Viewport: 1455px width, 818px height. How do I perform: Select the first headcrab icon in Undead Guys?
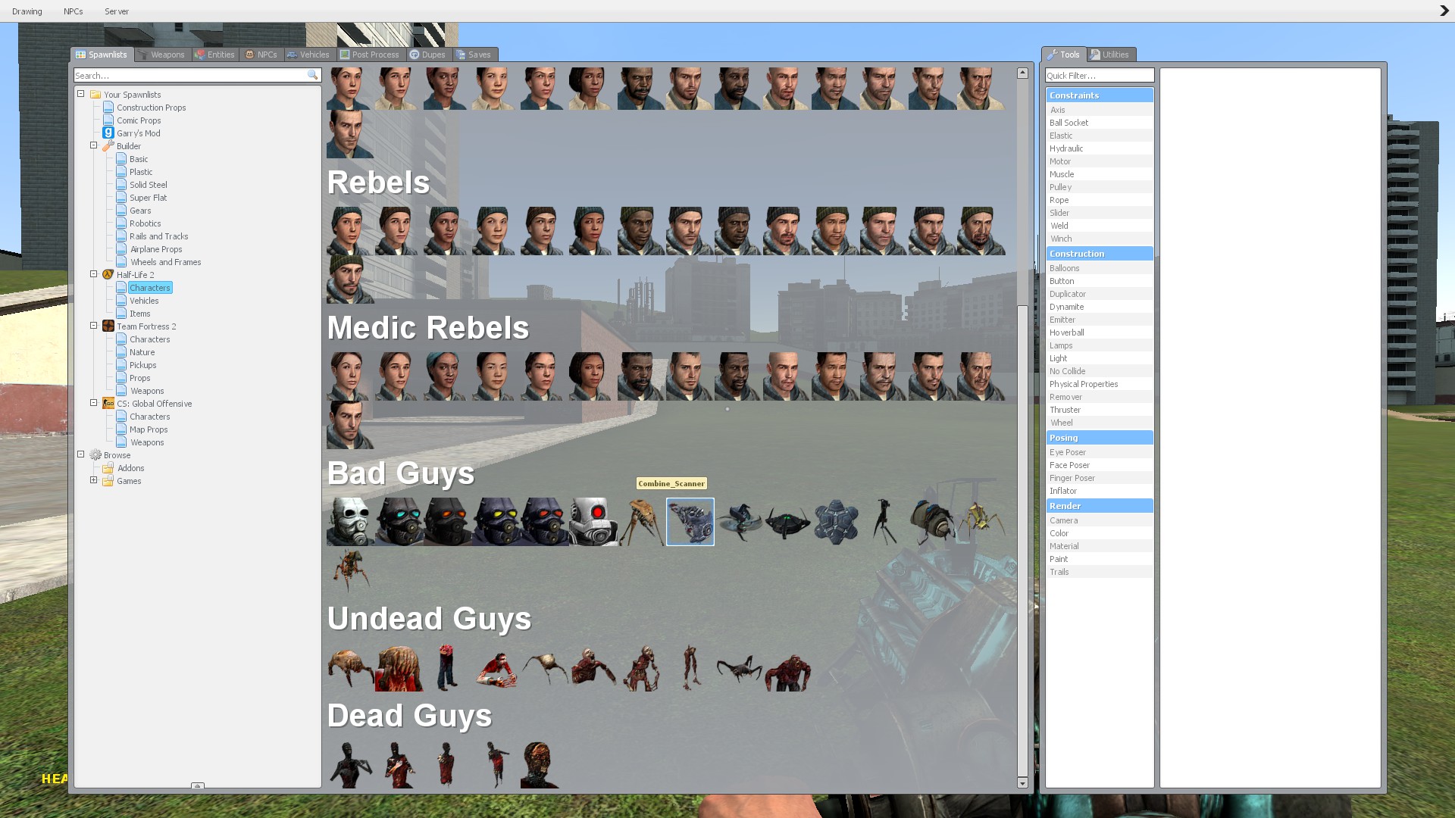(351, 667)
